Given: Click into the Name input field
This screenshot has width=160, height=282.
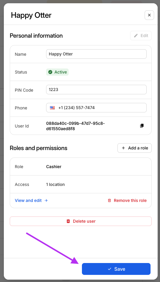Looking at the screenshot, I should pyautogui.click(x=96, y=54).
